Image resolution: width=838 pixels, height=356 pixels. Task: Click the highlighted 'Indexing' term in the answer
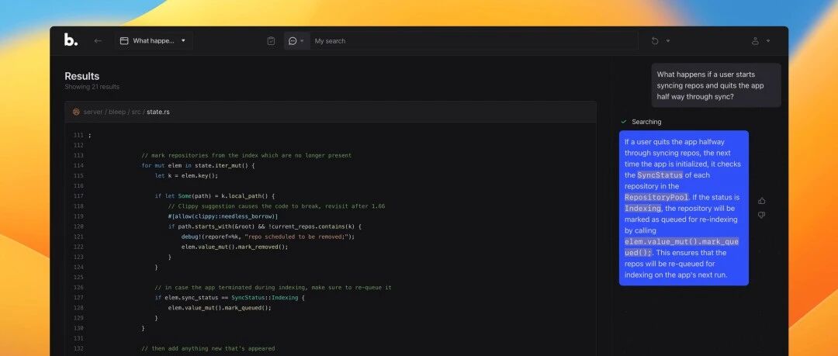click(x=643, y=209)
